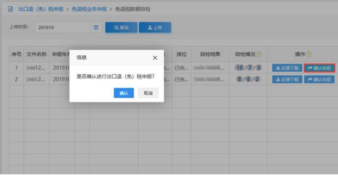
Task: Click 确认申报 in the second row
Action: coord(319,79)
